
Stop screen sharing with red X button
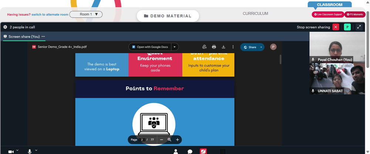(336, 27)
